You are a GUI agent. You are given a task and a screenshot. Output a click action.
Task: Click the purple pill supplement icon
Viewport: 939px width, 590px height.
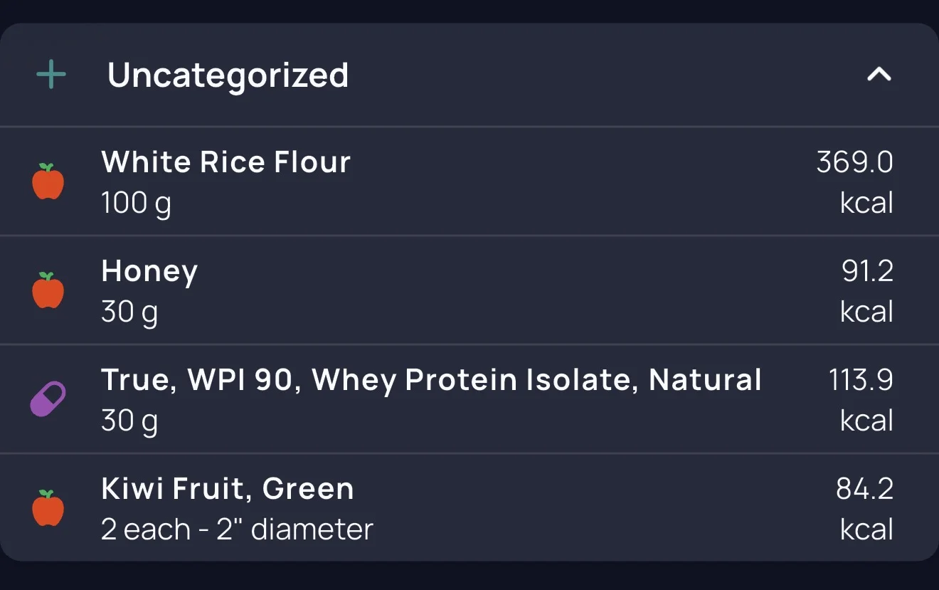point(48,399)
